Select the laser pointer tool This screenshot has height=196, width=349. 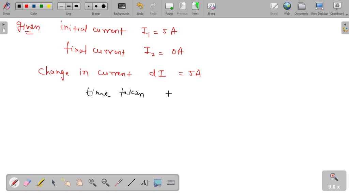[118, 183]
